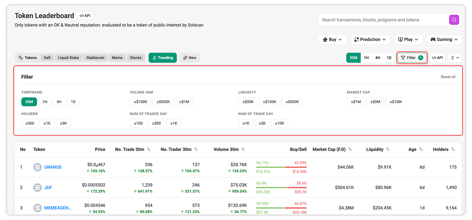Expand the Buy dropdown
472x220 pixels.
click(x=333, y=40)
